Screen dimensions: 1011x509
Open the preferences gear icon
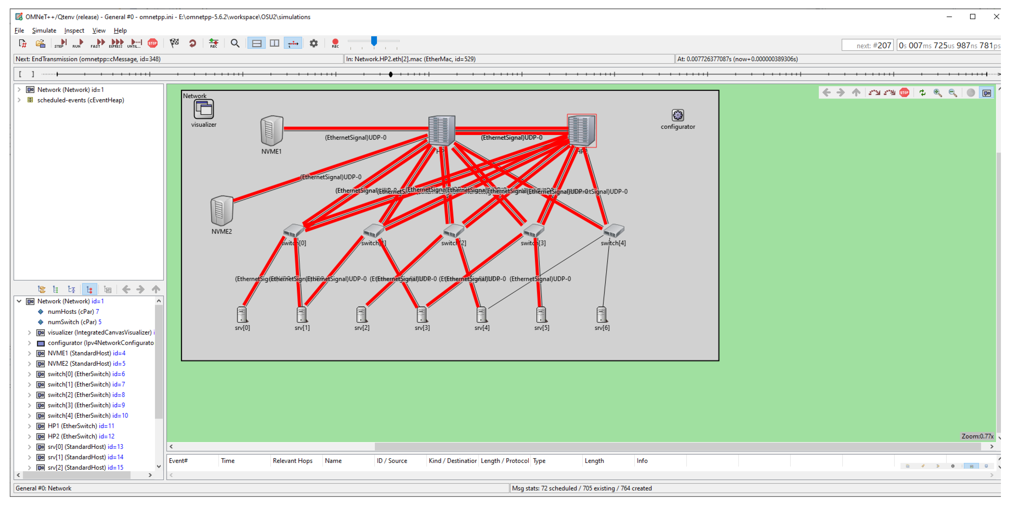[314, 43]
